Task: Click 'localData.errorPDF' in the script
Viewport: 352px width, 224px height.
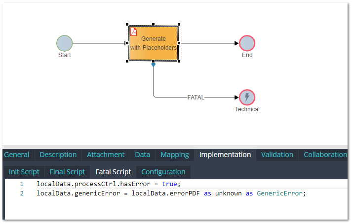Action: click(x=166, y=193)
